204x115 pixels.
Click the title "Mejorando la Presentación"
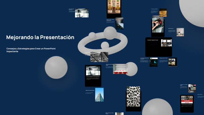tap(40, 37)
